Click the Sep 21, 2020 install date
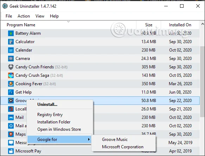 point(180,109)
